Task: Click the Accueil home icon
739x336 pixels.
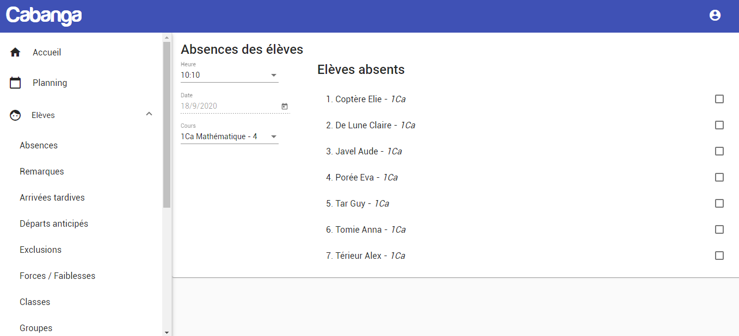Action: 15,53
